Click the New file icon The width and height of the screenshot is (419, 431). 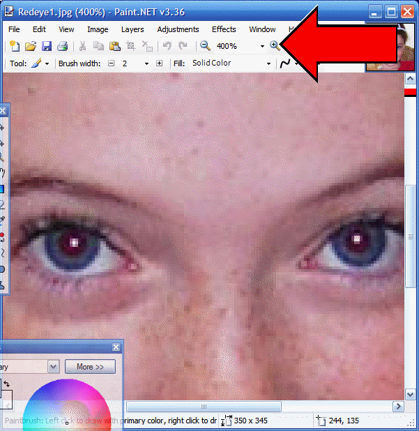pyautogui.click(x=14, y=46)
